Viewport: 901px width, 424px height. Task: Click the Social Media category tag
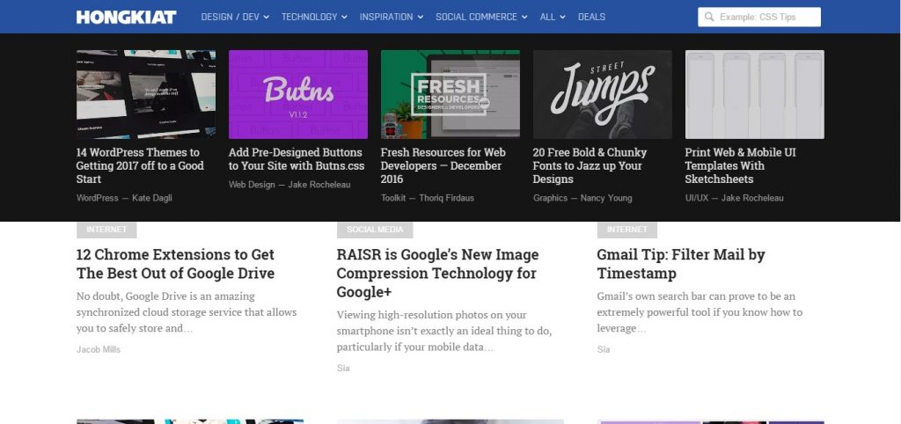pyautogui.click(x=375, y=230)
